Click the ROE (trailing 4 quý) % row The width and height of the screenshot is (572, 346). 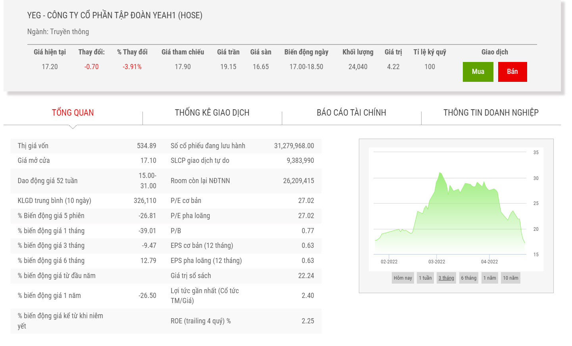tap(242, 321)
